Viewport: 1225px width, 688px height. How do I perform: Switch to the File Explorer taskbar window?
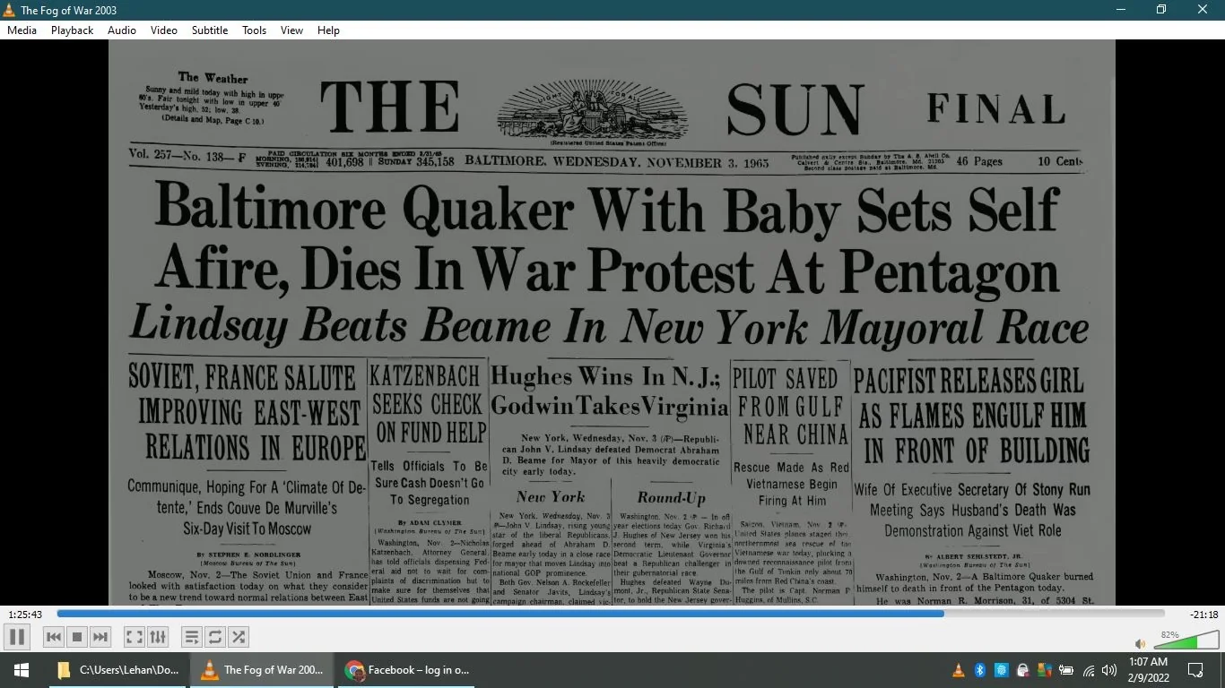pos(117,670)
